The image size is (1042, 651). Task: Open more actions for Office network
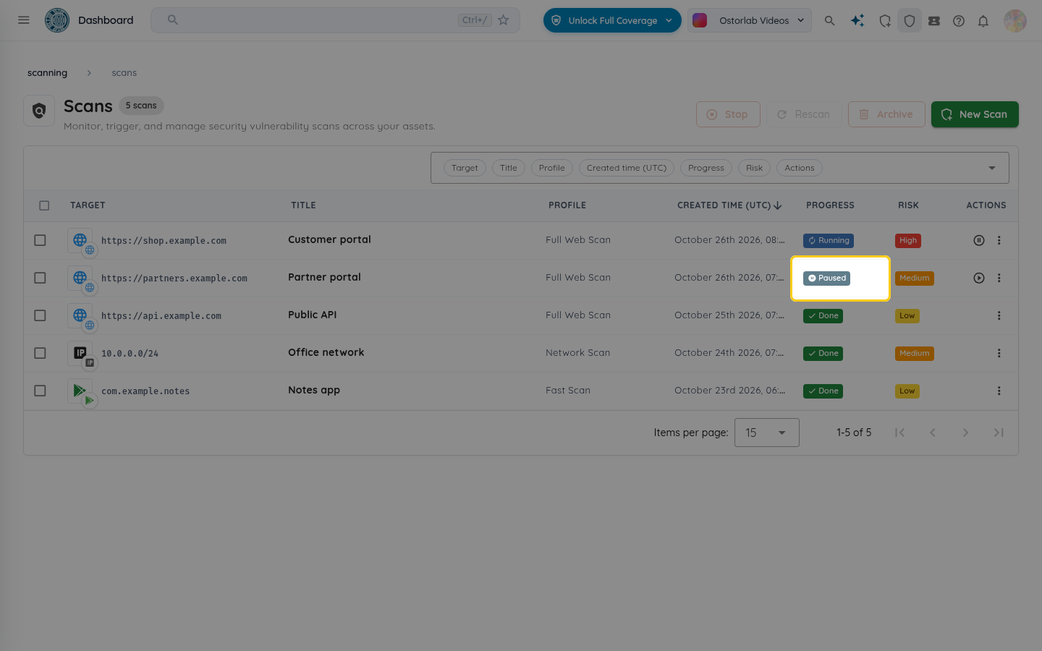[999, 353]
